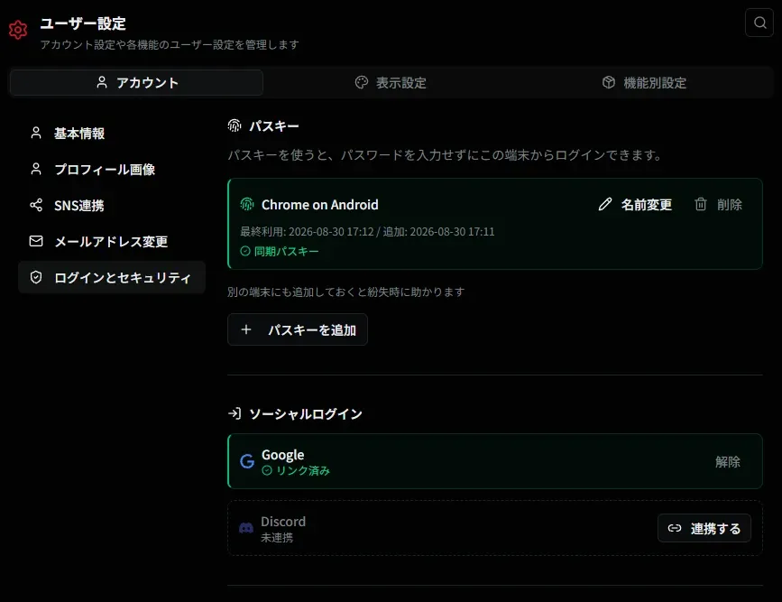Screen dimensions: 782x602
Task: Click the check icon beside 同期パスキー
Action: [x=244, y=251]
